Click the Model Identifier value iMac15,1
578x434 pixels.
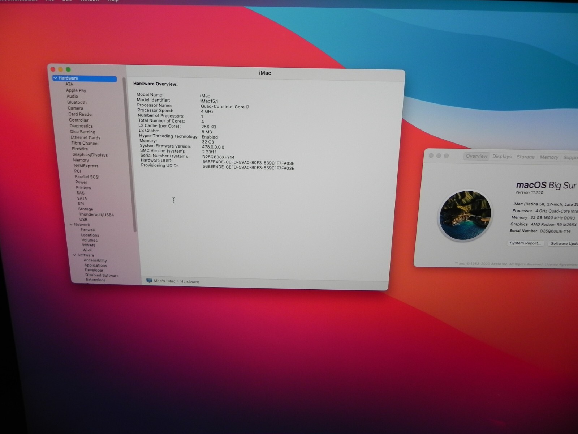[x=209, y=101]
